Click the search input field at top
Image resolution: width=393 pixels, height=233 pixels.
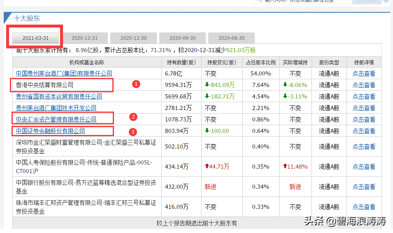(303, 1)
